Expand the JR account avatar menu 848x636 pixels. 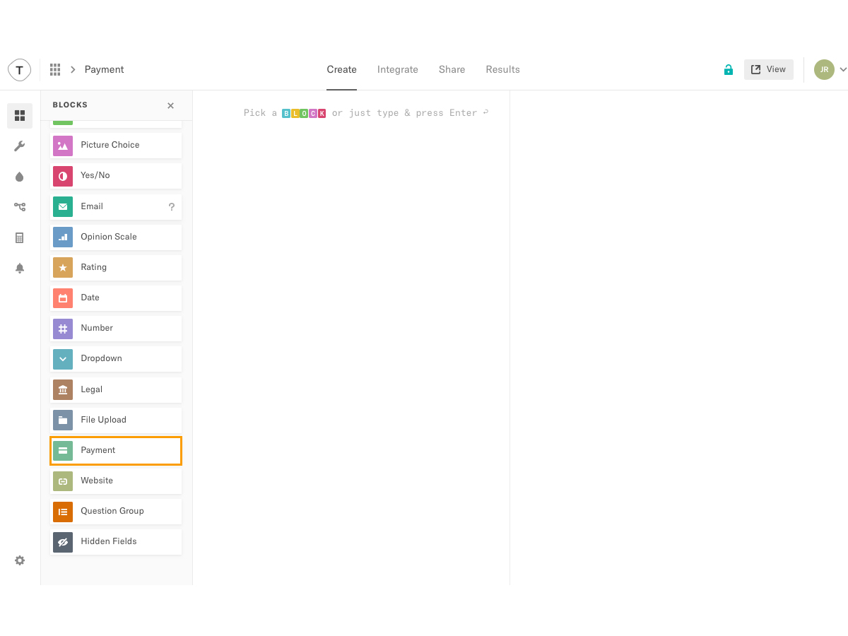(x=830, y=69)
